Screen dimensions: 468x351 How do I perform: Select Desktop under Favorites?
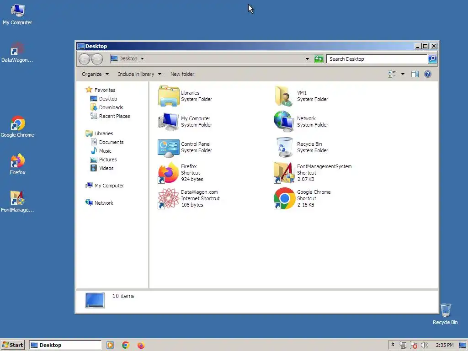(x=104, y=99)
